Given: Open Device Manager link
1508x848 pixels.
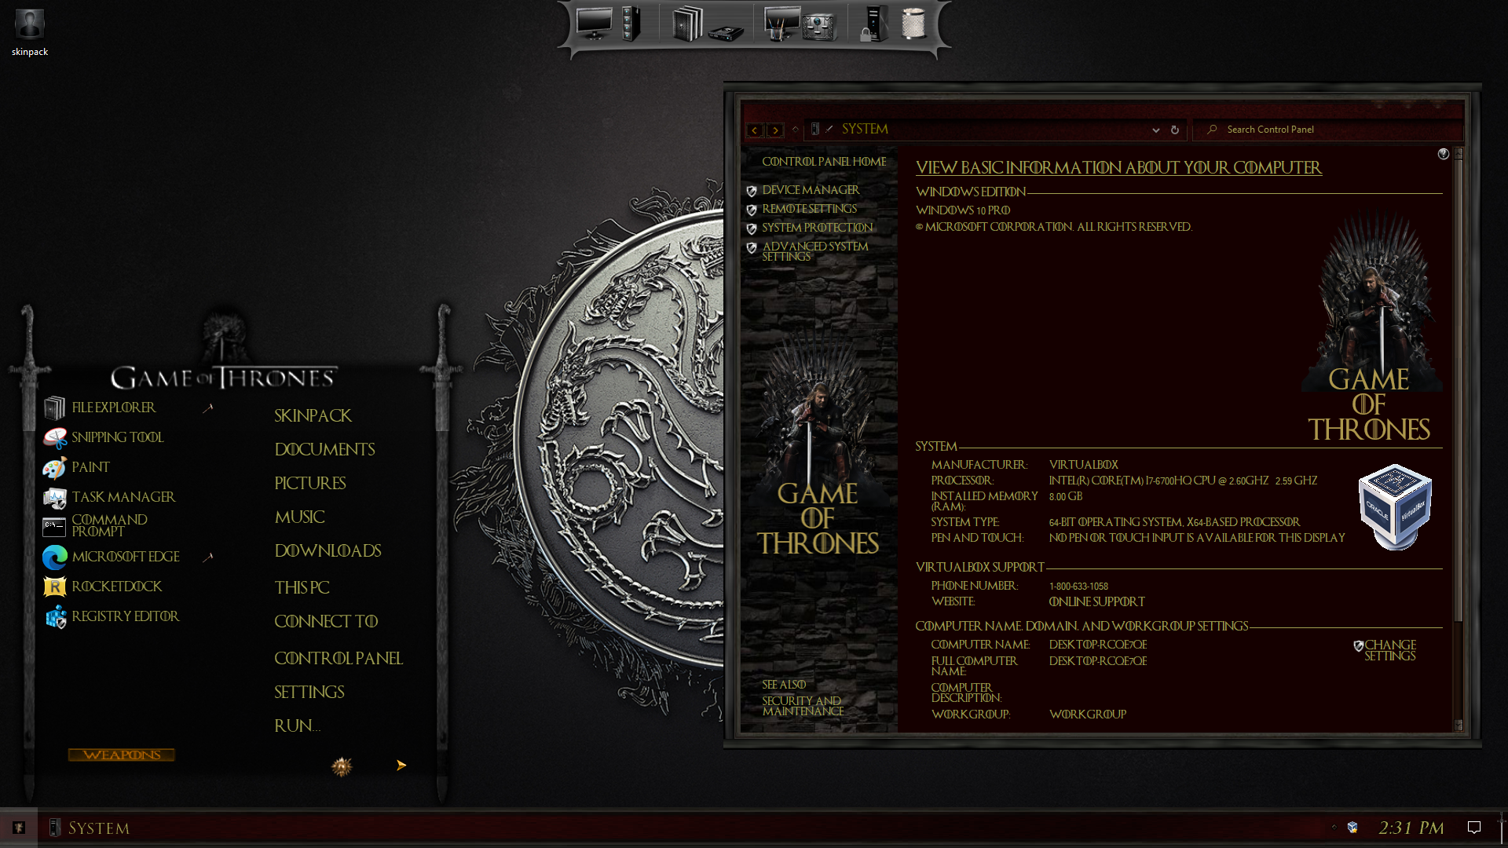Looking at the screenshot, I should [811, 190].
